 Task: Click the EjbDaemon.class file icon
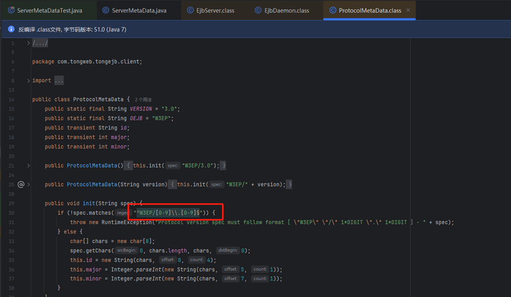point(258,11)
